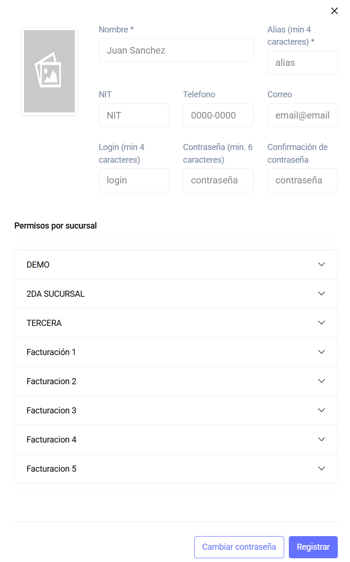Viewport: 350px width, 562px height.
Task: Click the Login text field
Action: point(134,180)
